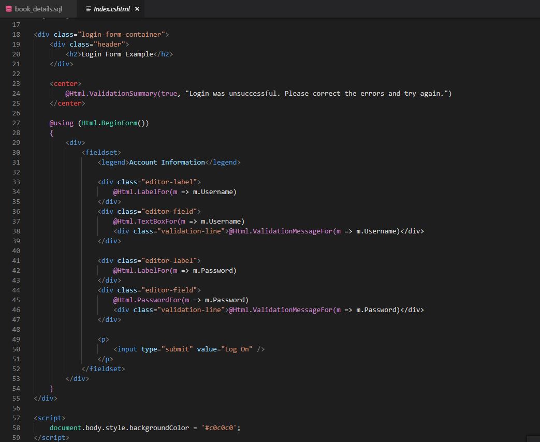Click the Account Information legend text
This screenshot has height=442, width=540.
point(166,162)
